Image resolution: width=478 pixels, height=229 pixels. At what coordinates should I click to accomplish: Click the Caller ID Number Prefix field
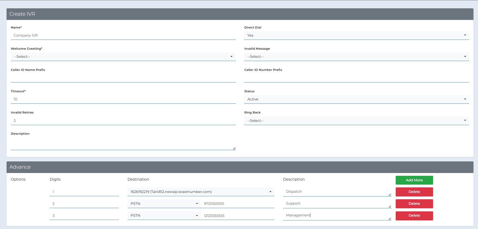click(357, 78)
